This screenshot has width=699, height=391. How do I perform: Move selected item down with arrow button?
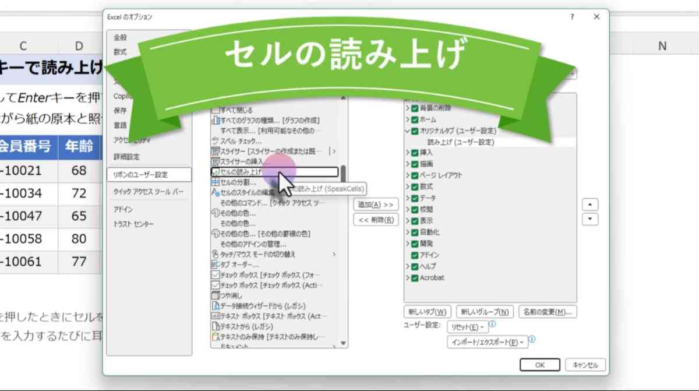[590, 219]
